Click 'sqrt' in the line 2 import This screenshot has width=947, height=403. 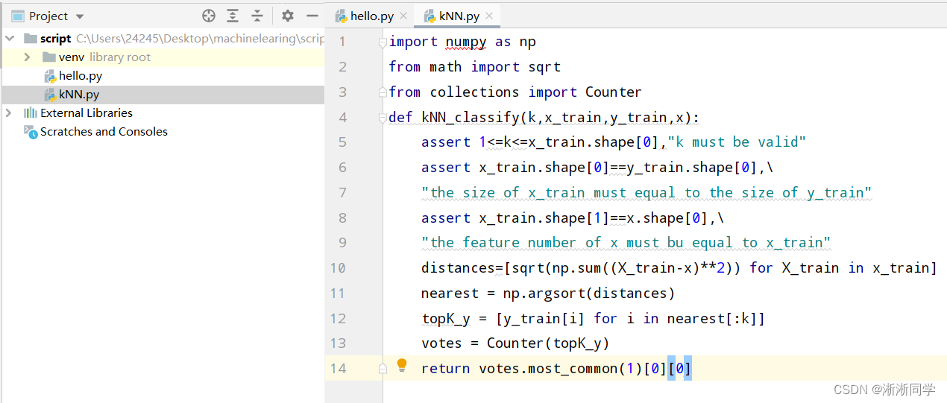tap(544, 67)
